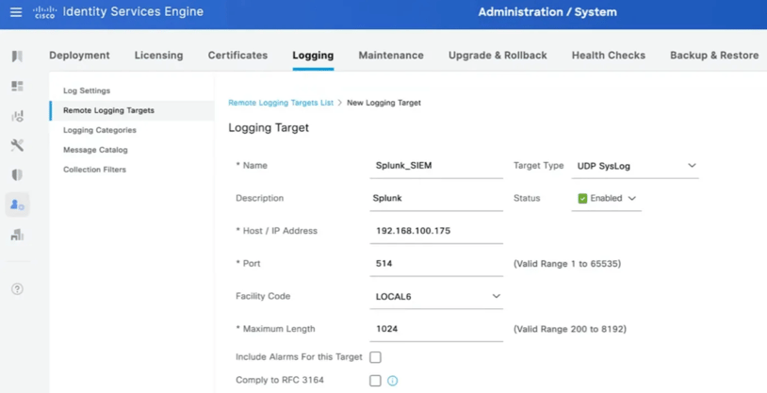Switch to the Licensing tab
This screenshot has height=393, width=767.
coord(158,56)
